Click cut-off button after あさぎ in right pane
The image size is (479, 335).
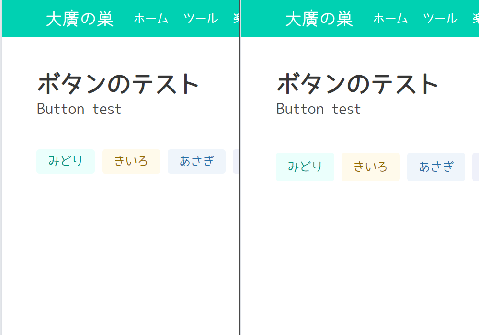tap(476, 167)
